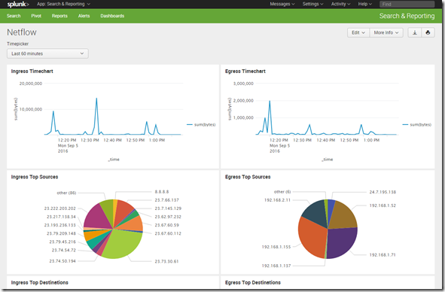This screenshot has height=292, width=445.
Task: Click the 23.79.45.216 label
Action: 62,242
